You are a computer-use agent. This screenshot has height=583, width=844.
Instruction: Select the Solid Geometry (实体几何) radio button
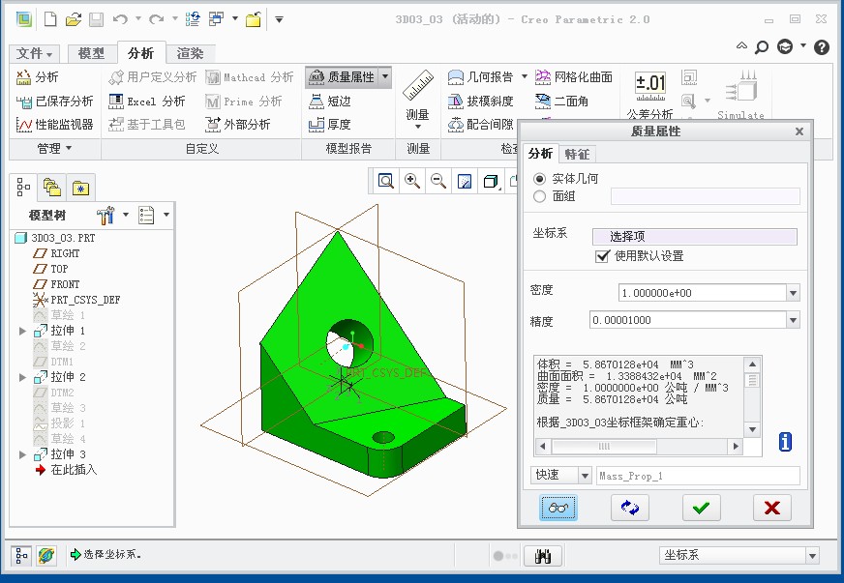point(540,179)
